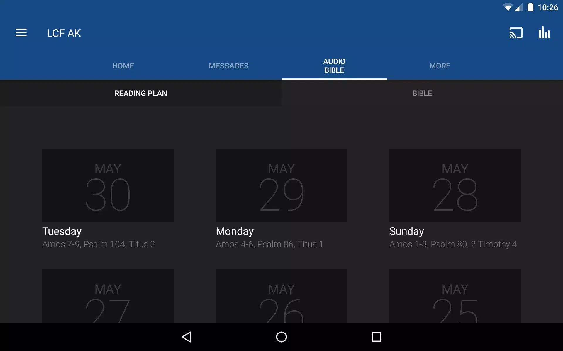Image resolution: width=563 pixels, height=351 pixels.
Task: Open recent apps square button
Action: click(x=376, y=337)
